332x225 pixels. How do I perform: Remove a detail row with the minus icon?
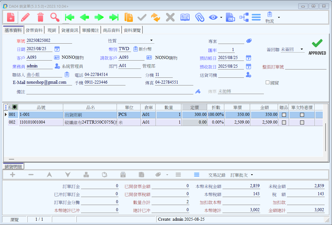point(31,175)
